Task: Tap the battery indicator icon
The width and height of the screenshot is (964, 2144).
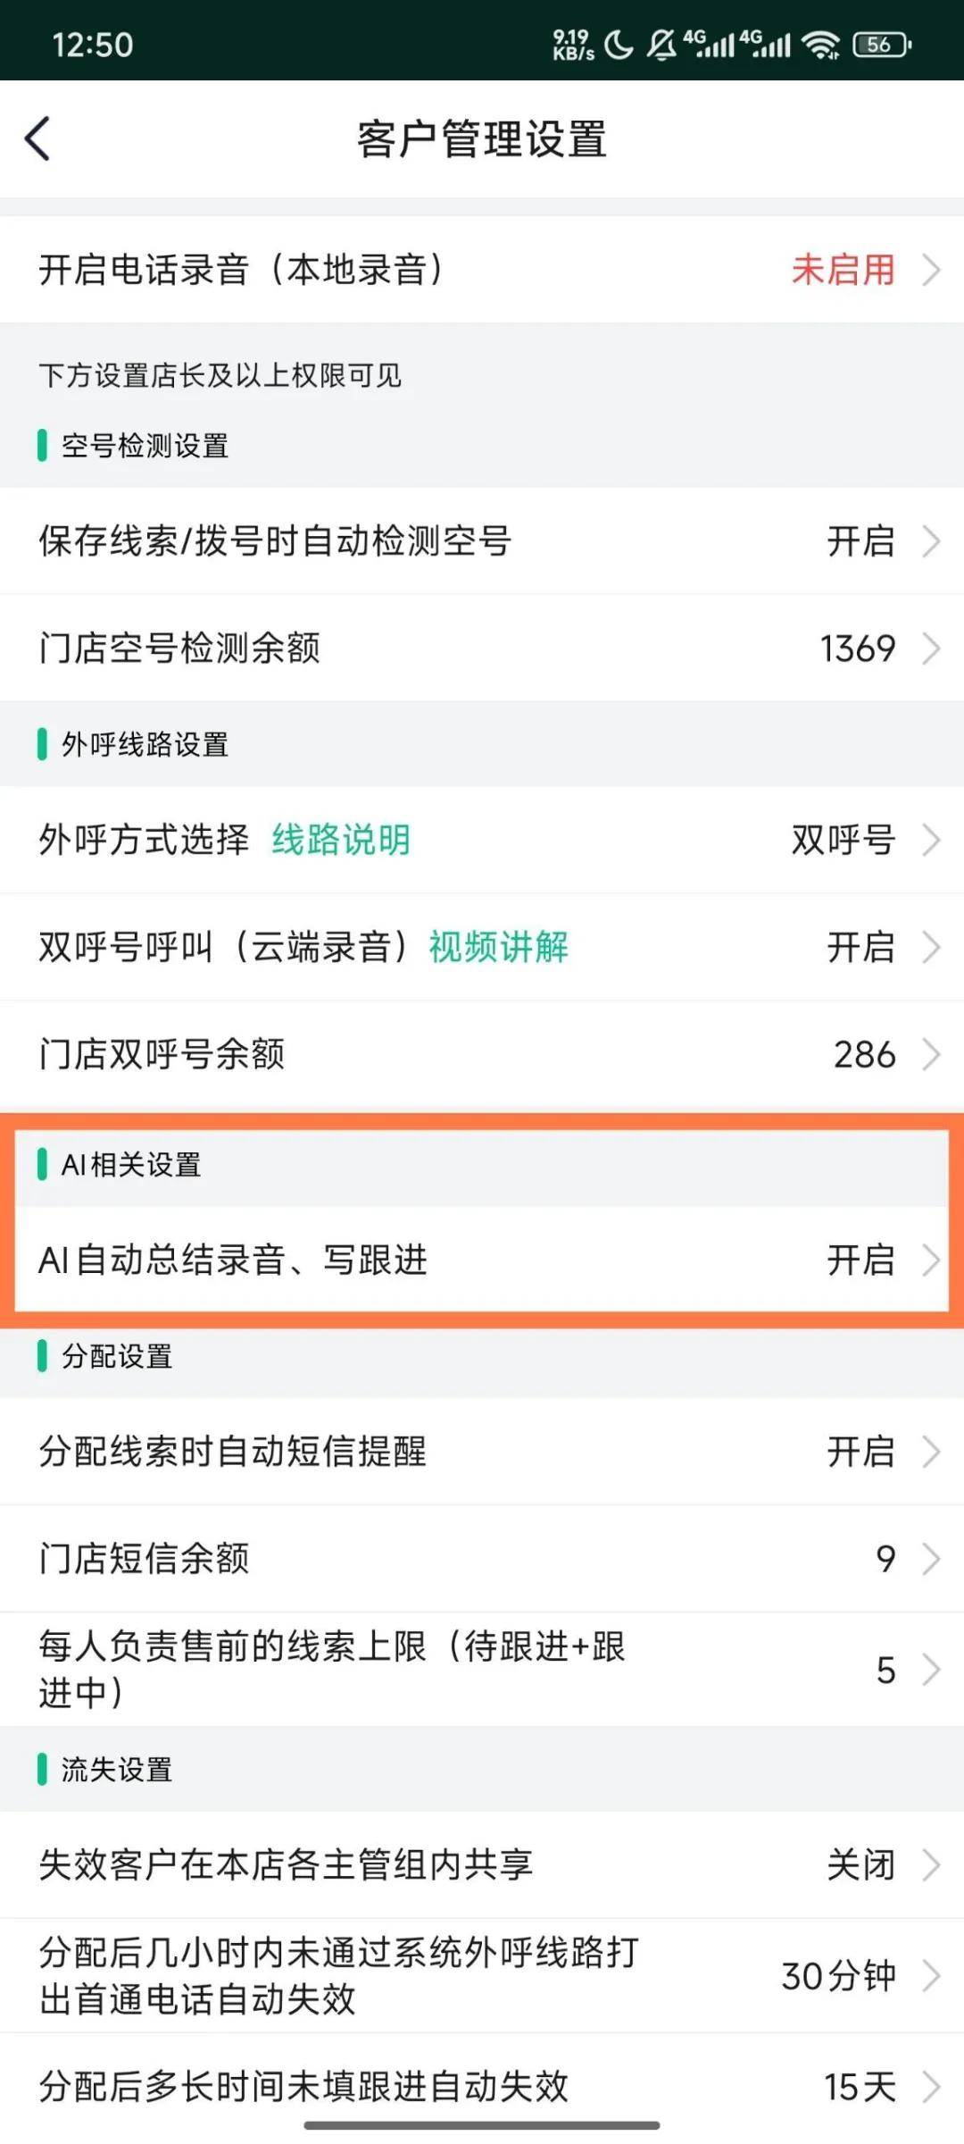Action: pos(882,44)
